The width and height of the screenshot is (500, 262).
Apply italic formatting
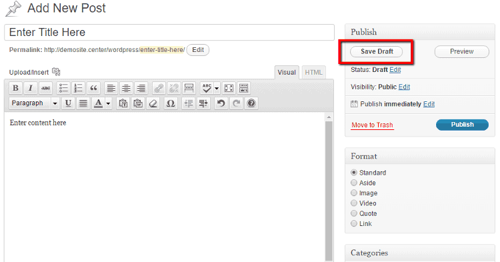tap(30, 88)
